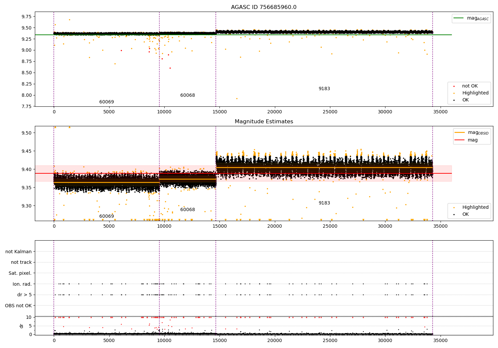Click the 35000 x-axis tick of top plot
Screen dimensions: 498x348
(441, 112)
